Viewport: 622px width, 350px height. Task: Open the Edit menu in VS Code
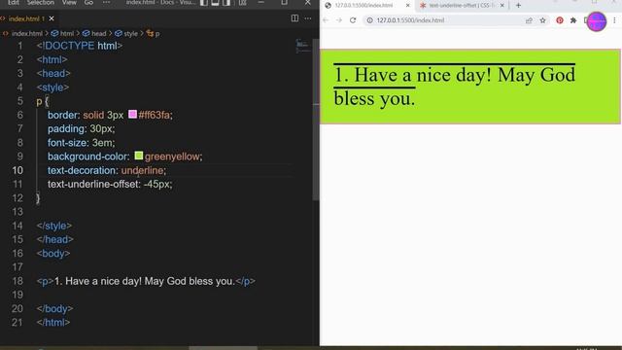pyautogui.click(x=13, y=2)
